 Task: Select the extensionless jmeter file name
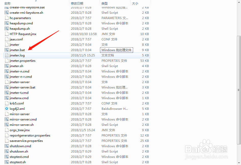point(14,45)
